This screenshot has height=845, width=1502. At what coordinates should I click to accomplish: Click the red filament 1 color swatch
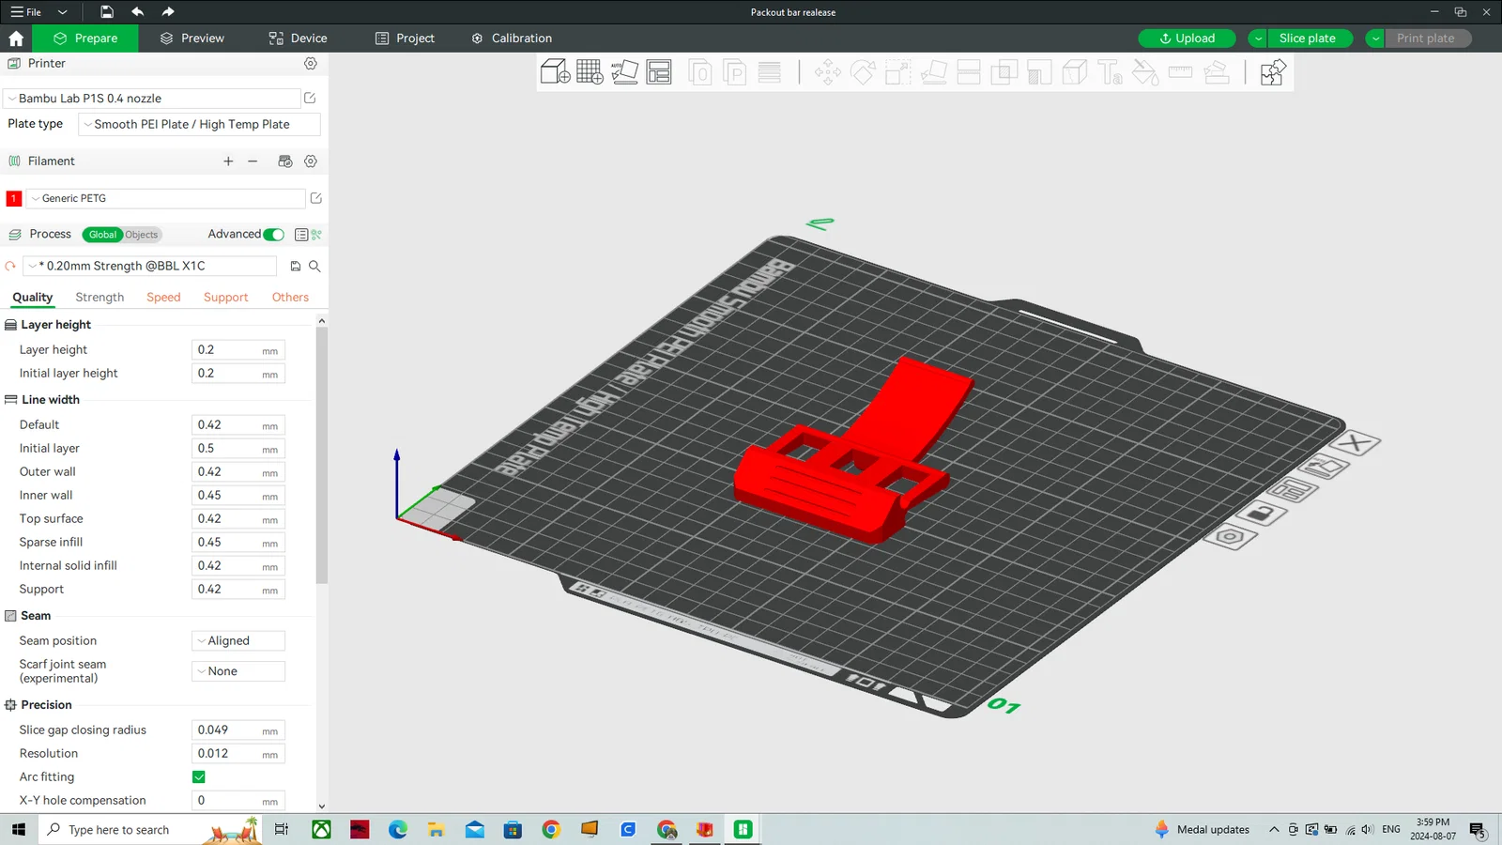tap(14, 199)
